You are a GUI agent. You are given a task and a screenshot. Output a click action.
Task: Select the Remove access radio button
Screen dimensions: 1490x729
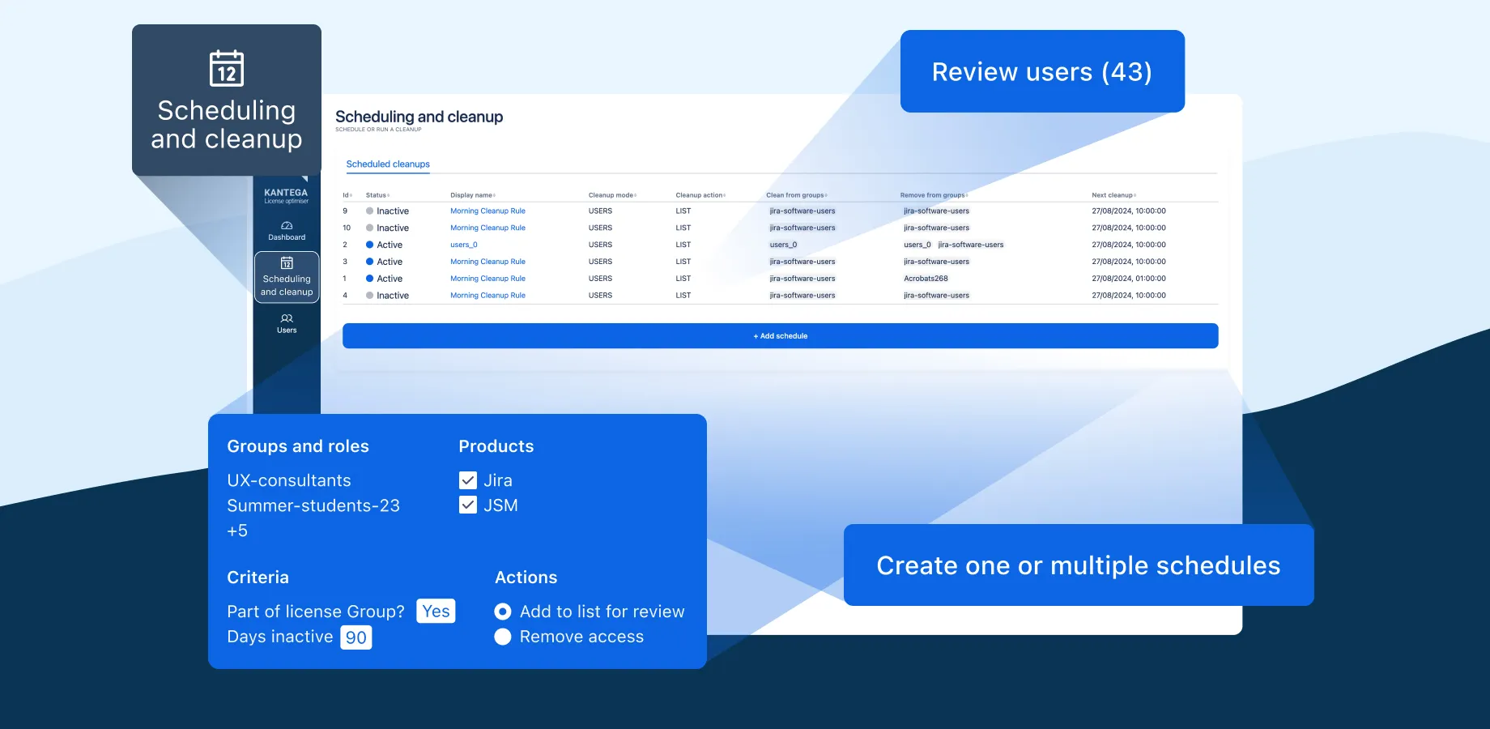pos(503,637)
